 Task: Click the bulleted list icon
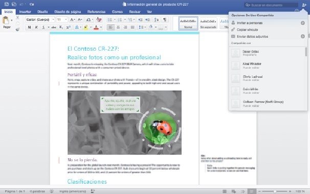(110, 19)
